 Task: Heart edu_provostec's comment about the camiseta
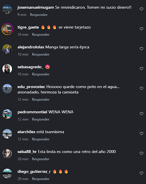(141, 88)
